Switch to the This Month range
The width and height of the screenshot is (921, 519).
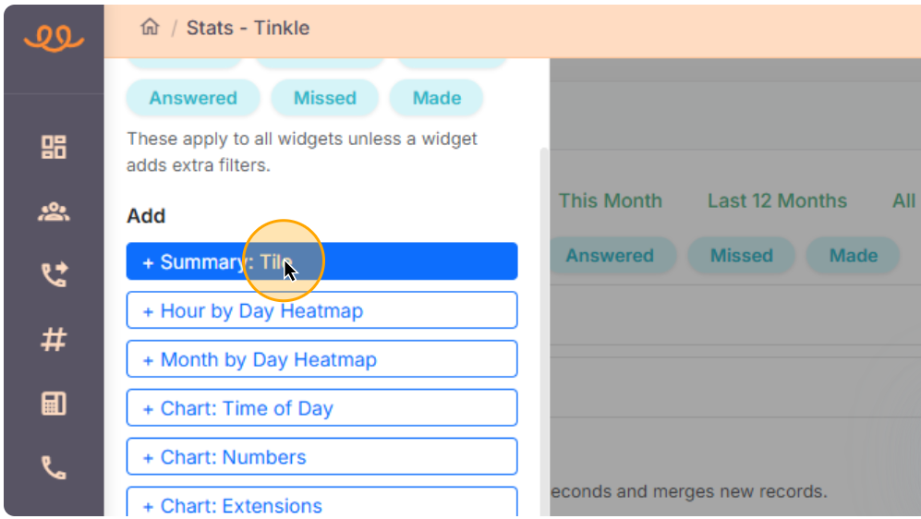(x=611, y=200)
